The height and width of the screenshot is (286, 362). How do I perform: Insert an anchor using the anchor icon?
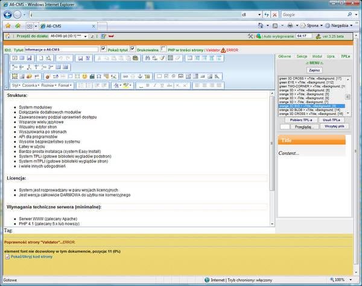(140, 76)
